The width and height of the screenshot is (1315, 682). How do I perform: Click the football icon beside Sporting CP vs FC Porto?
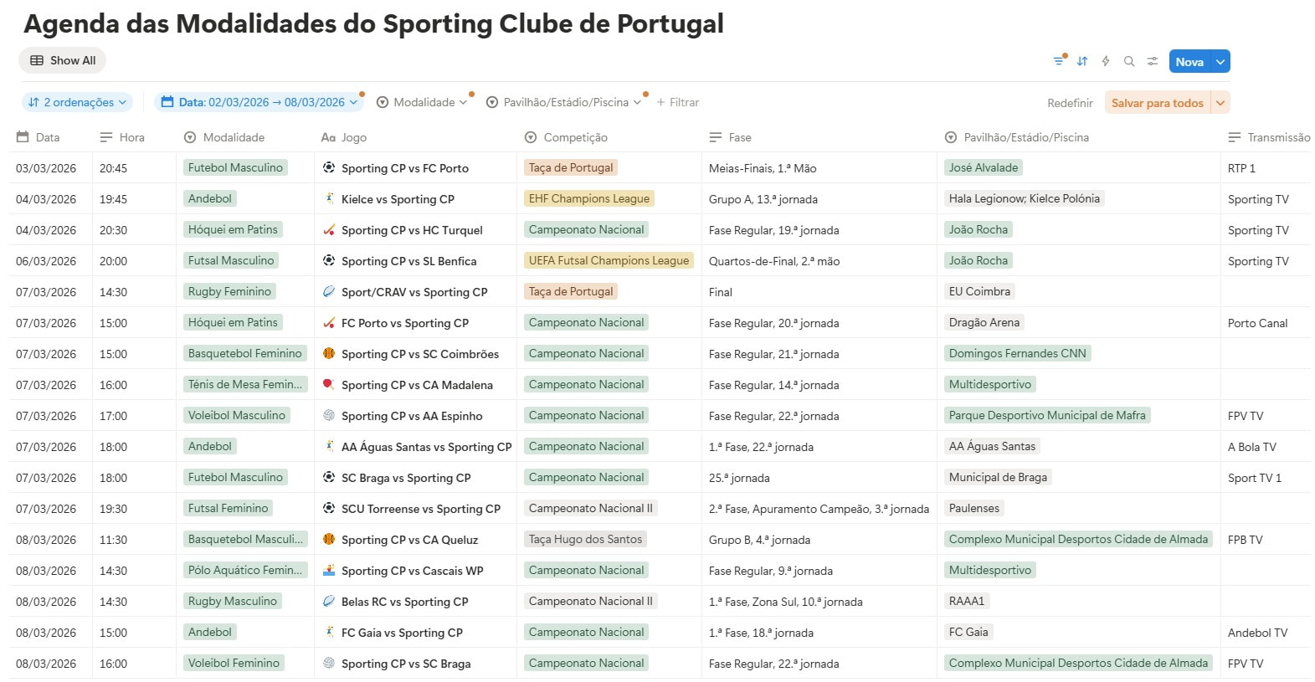(329, 167)
